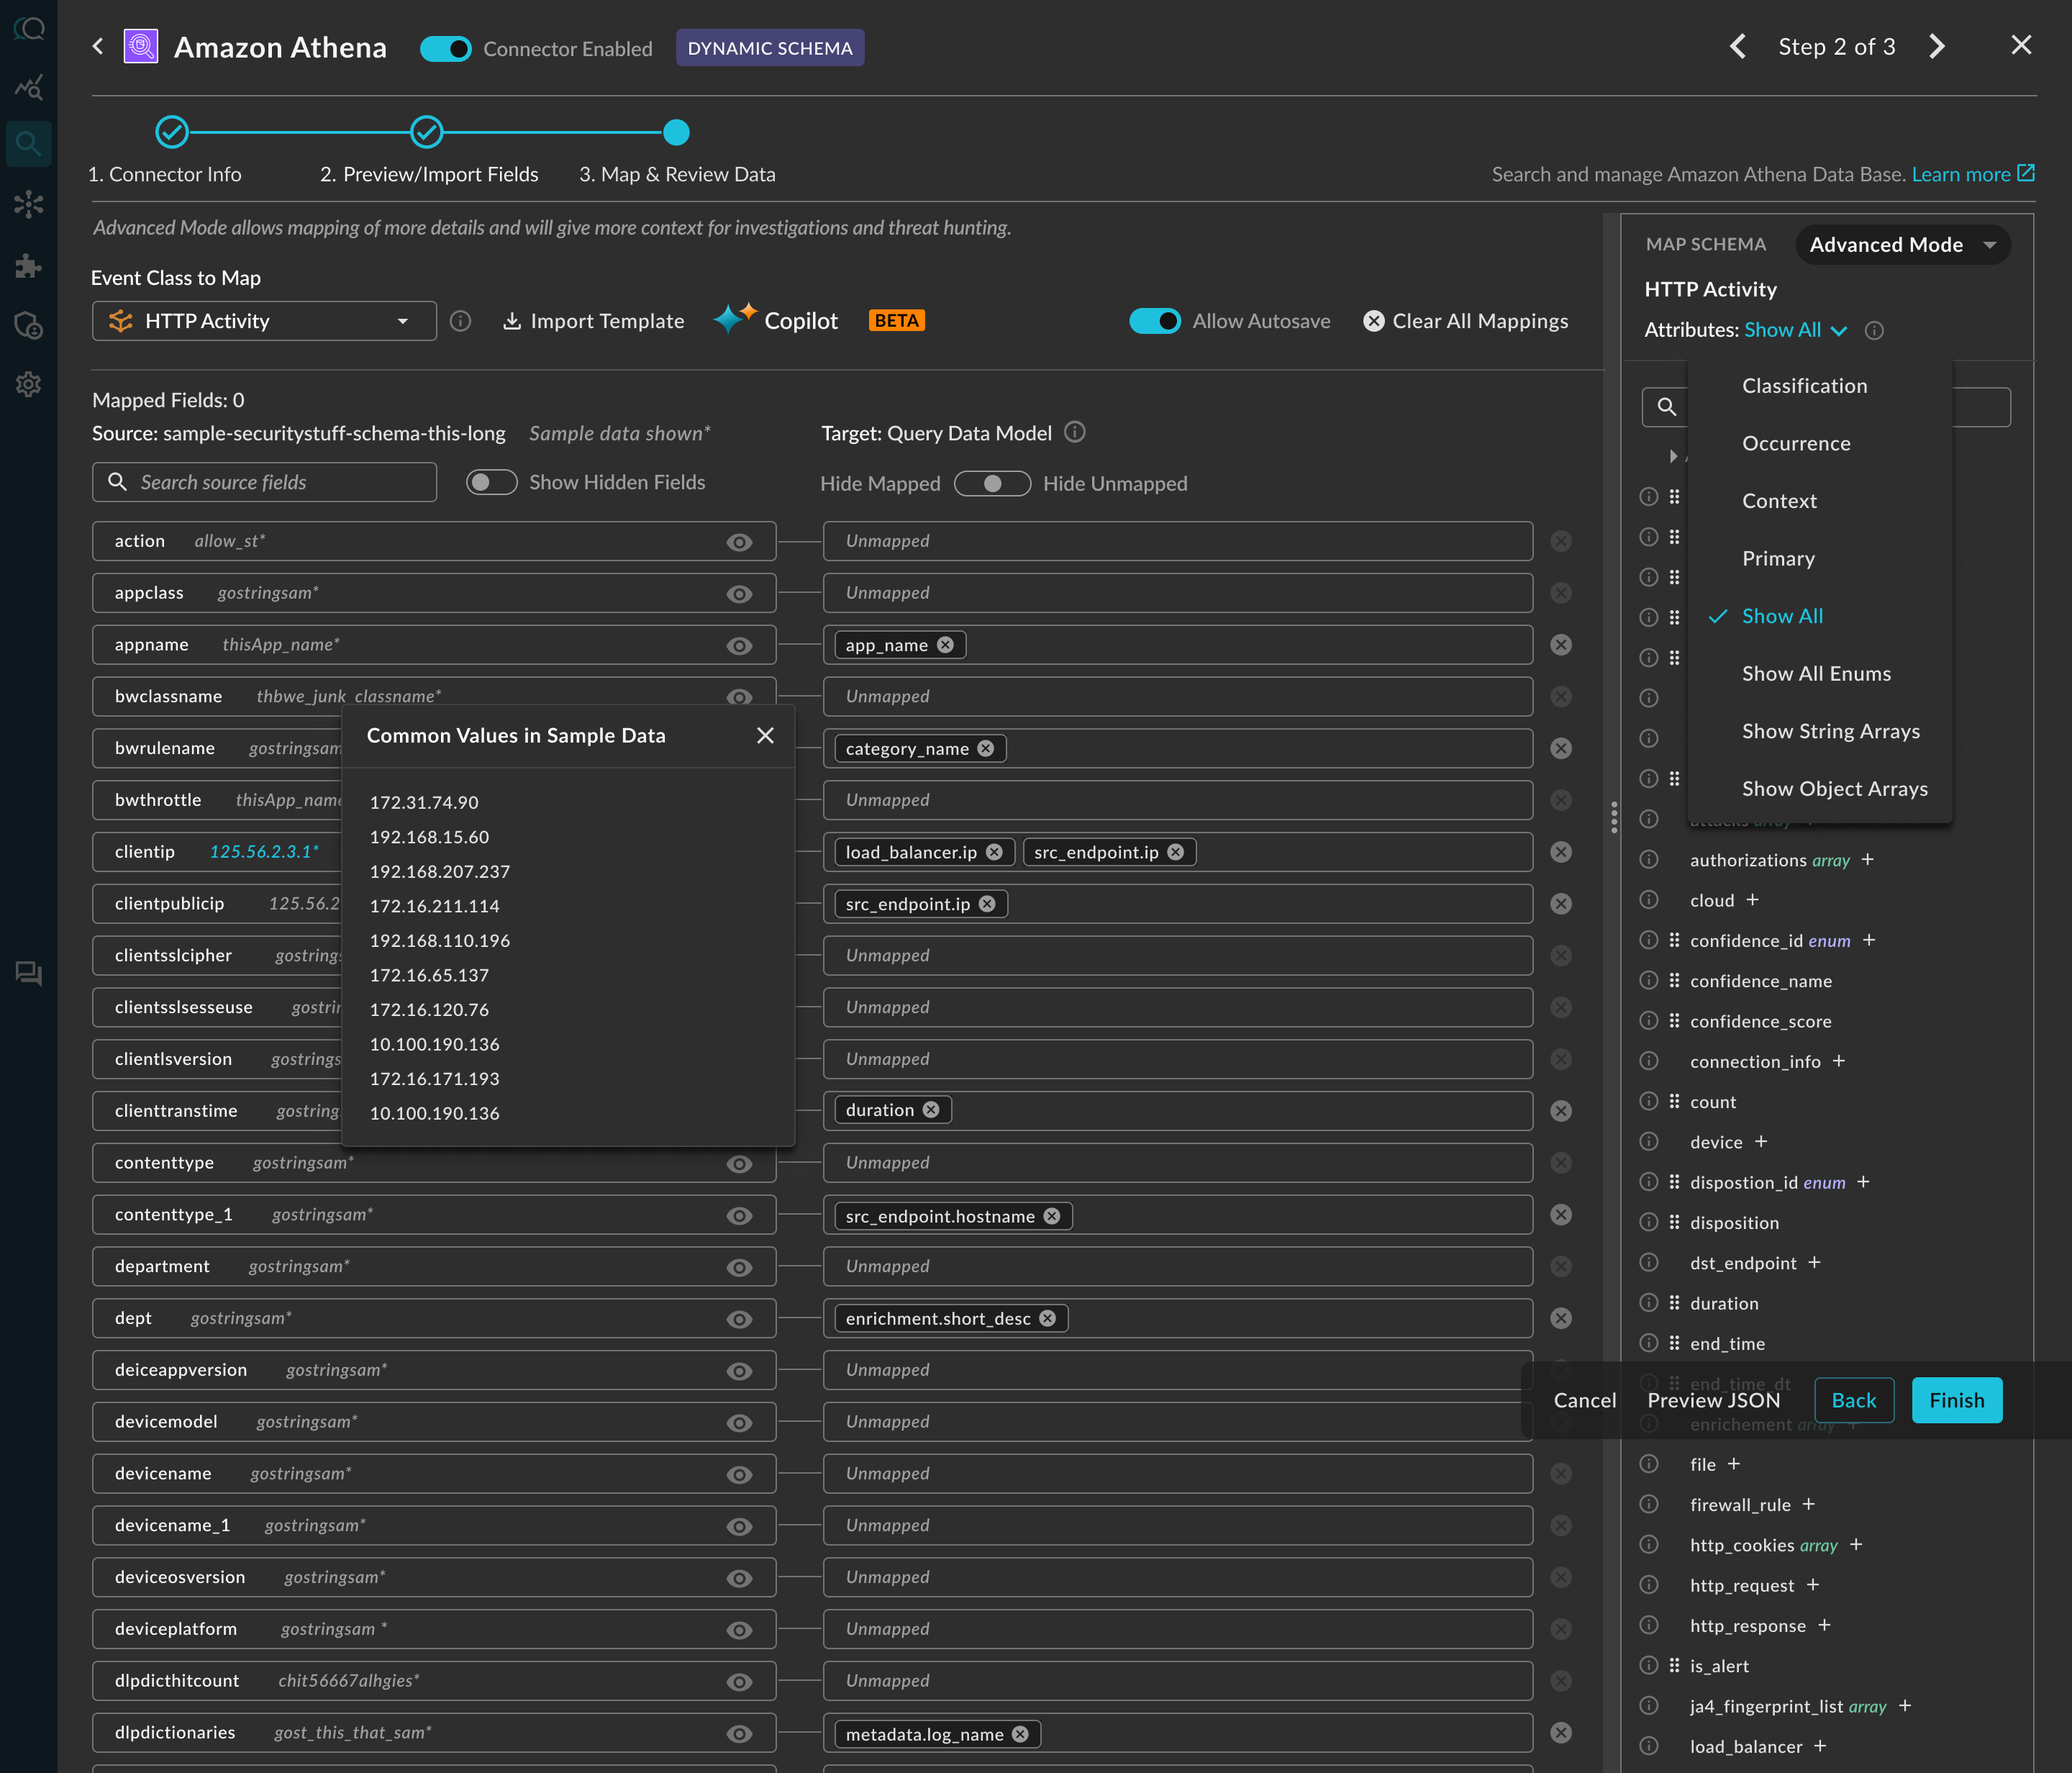The image size is (2072, 1773).
Task: Click info icon beside Target Query Data Model
Action: 1075,432
